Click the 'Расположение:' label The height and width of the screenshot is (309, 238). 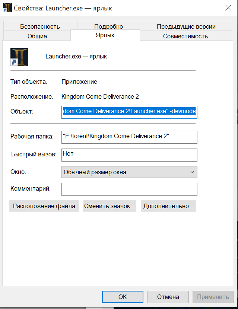32,96
